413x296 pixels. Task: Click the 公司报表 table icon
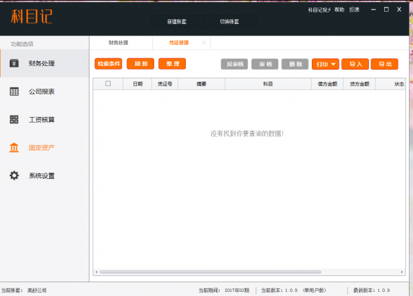point(14,92)
